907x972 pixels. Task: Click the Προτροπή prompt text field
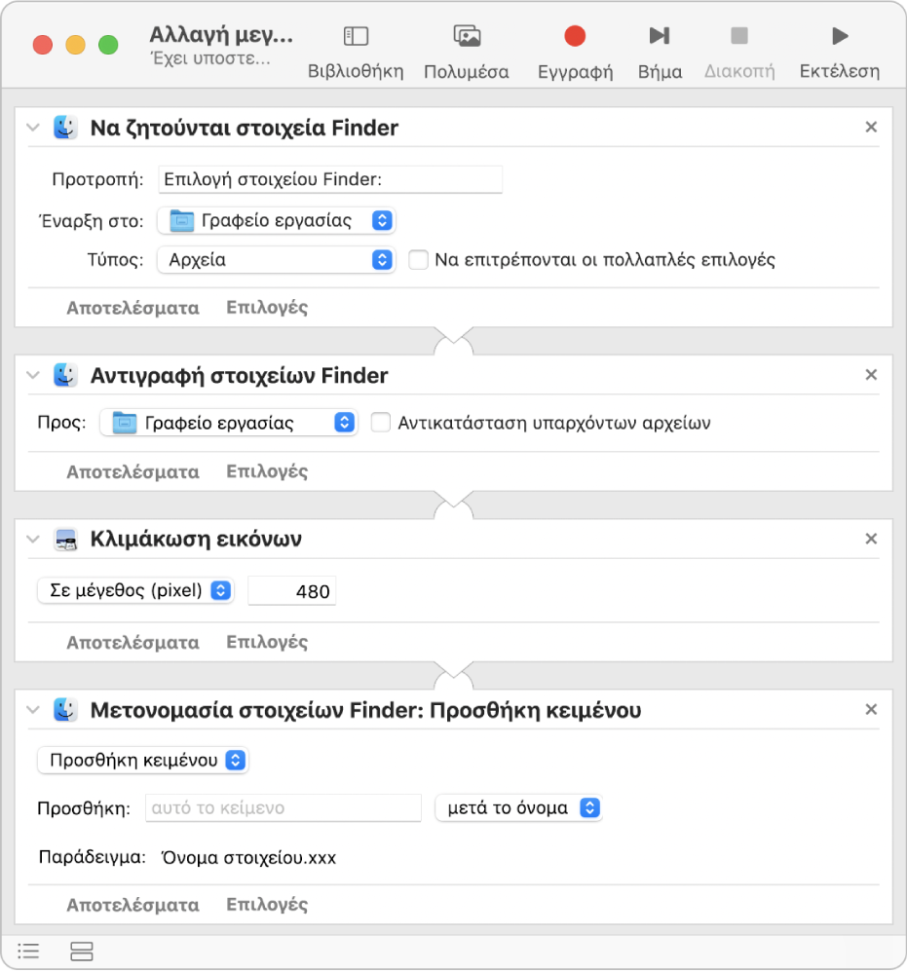pyautogui.click(x=330, y=179)
